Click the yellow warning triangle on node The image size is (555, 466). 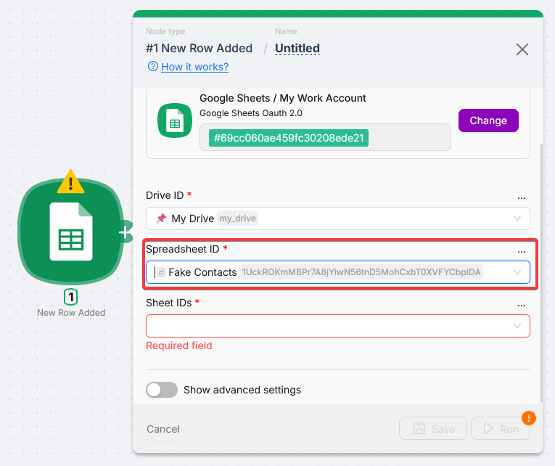[x=70, y=181]
